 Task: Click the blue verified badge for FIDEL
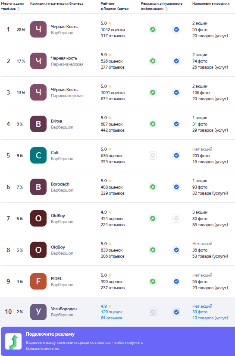coord(176,281)
